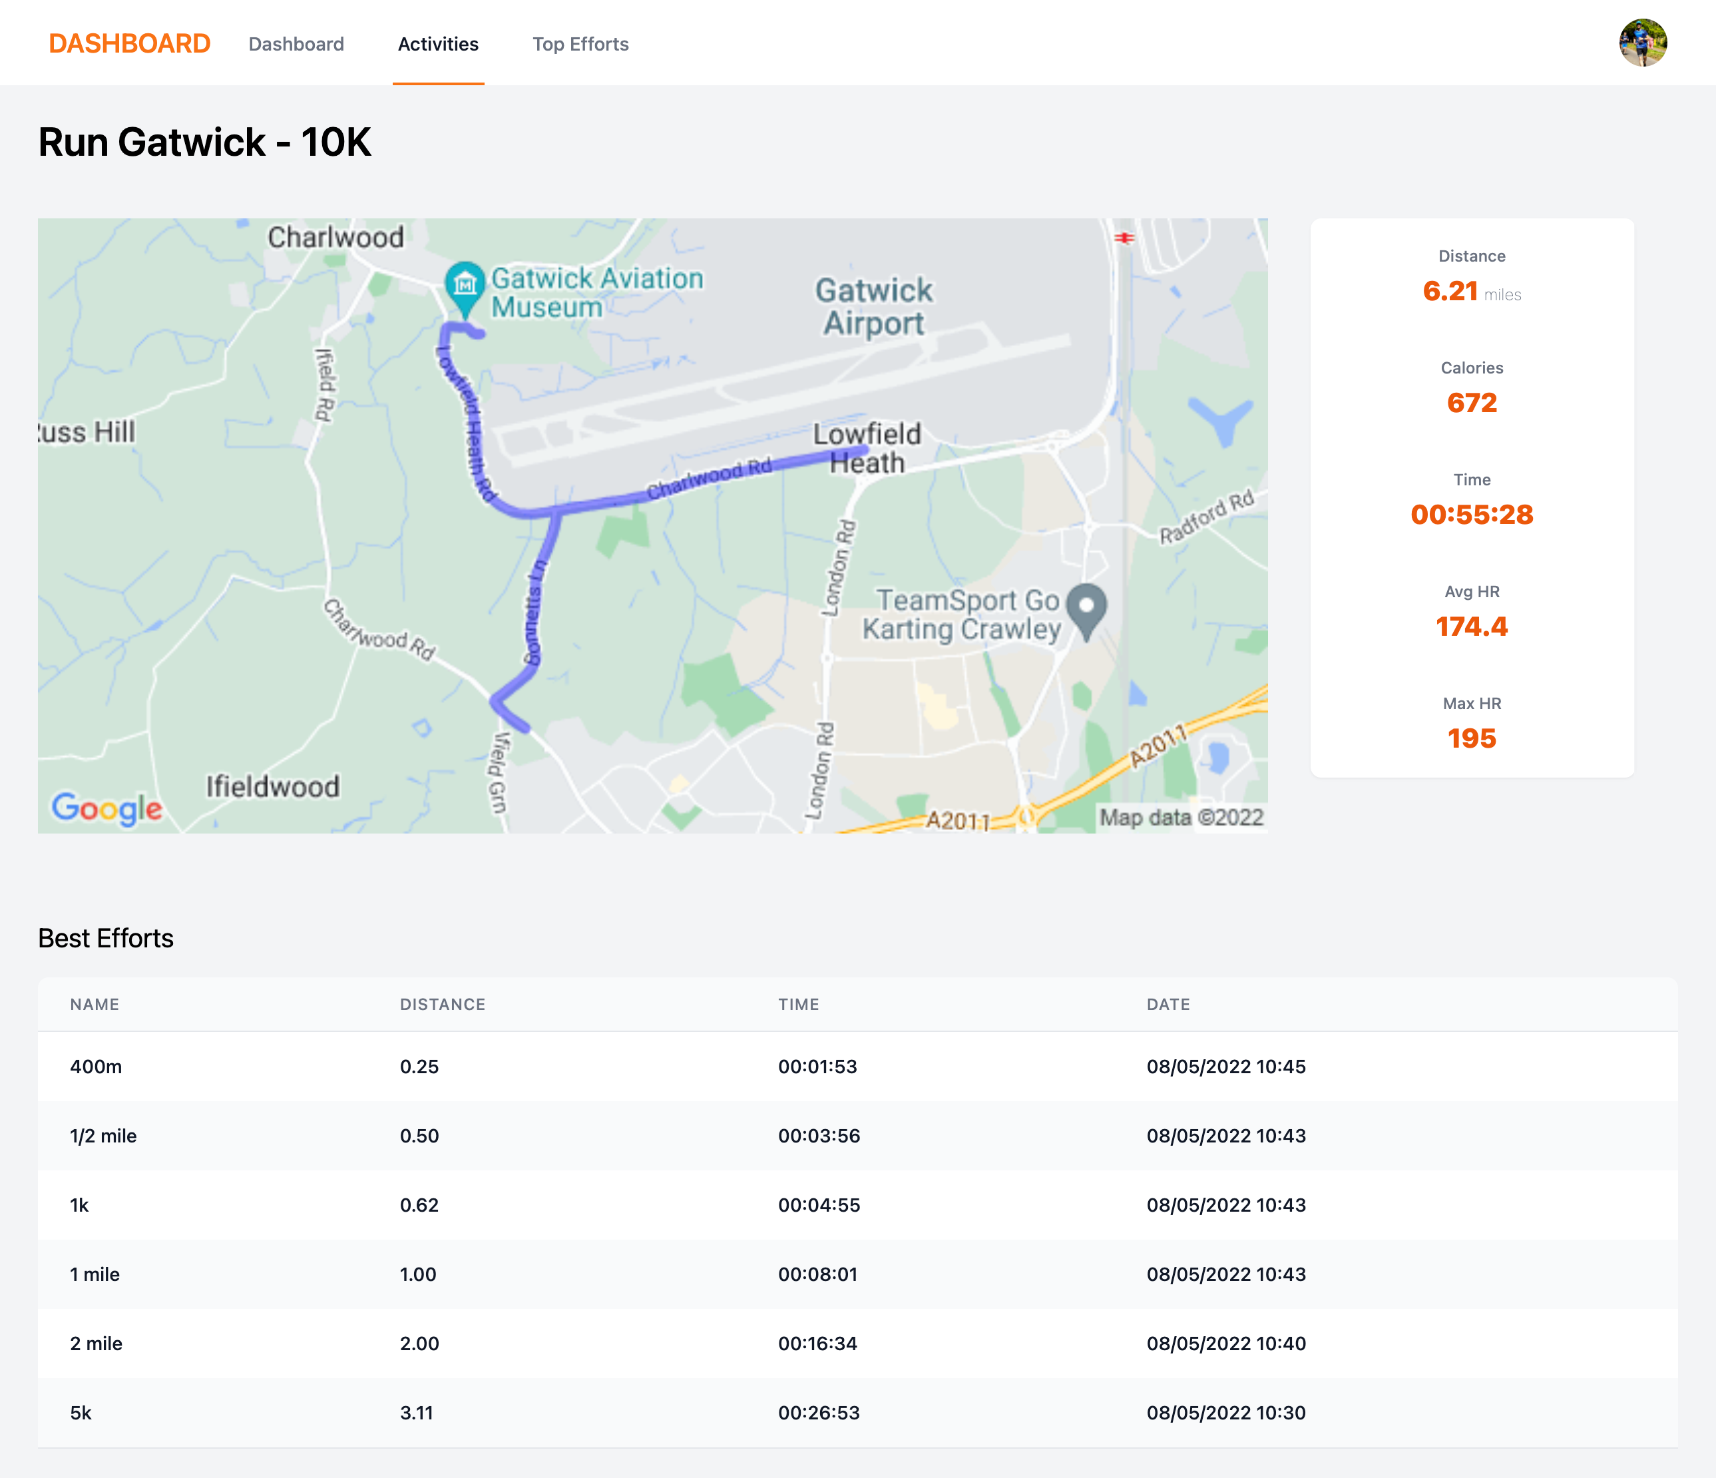Click the 5k effort row
1716x1478 pixels.
click(857, 1413)
